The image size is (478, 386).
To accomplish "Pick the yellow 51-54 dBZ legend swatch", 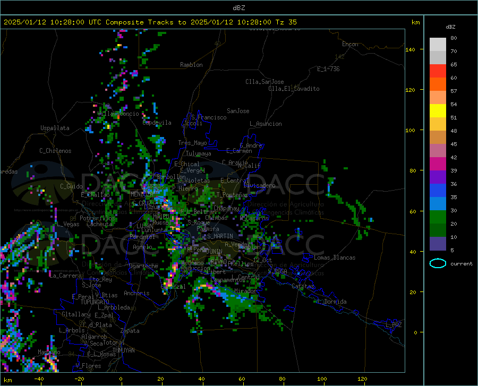I will click(438, 111).
